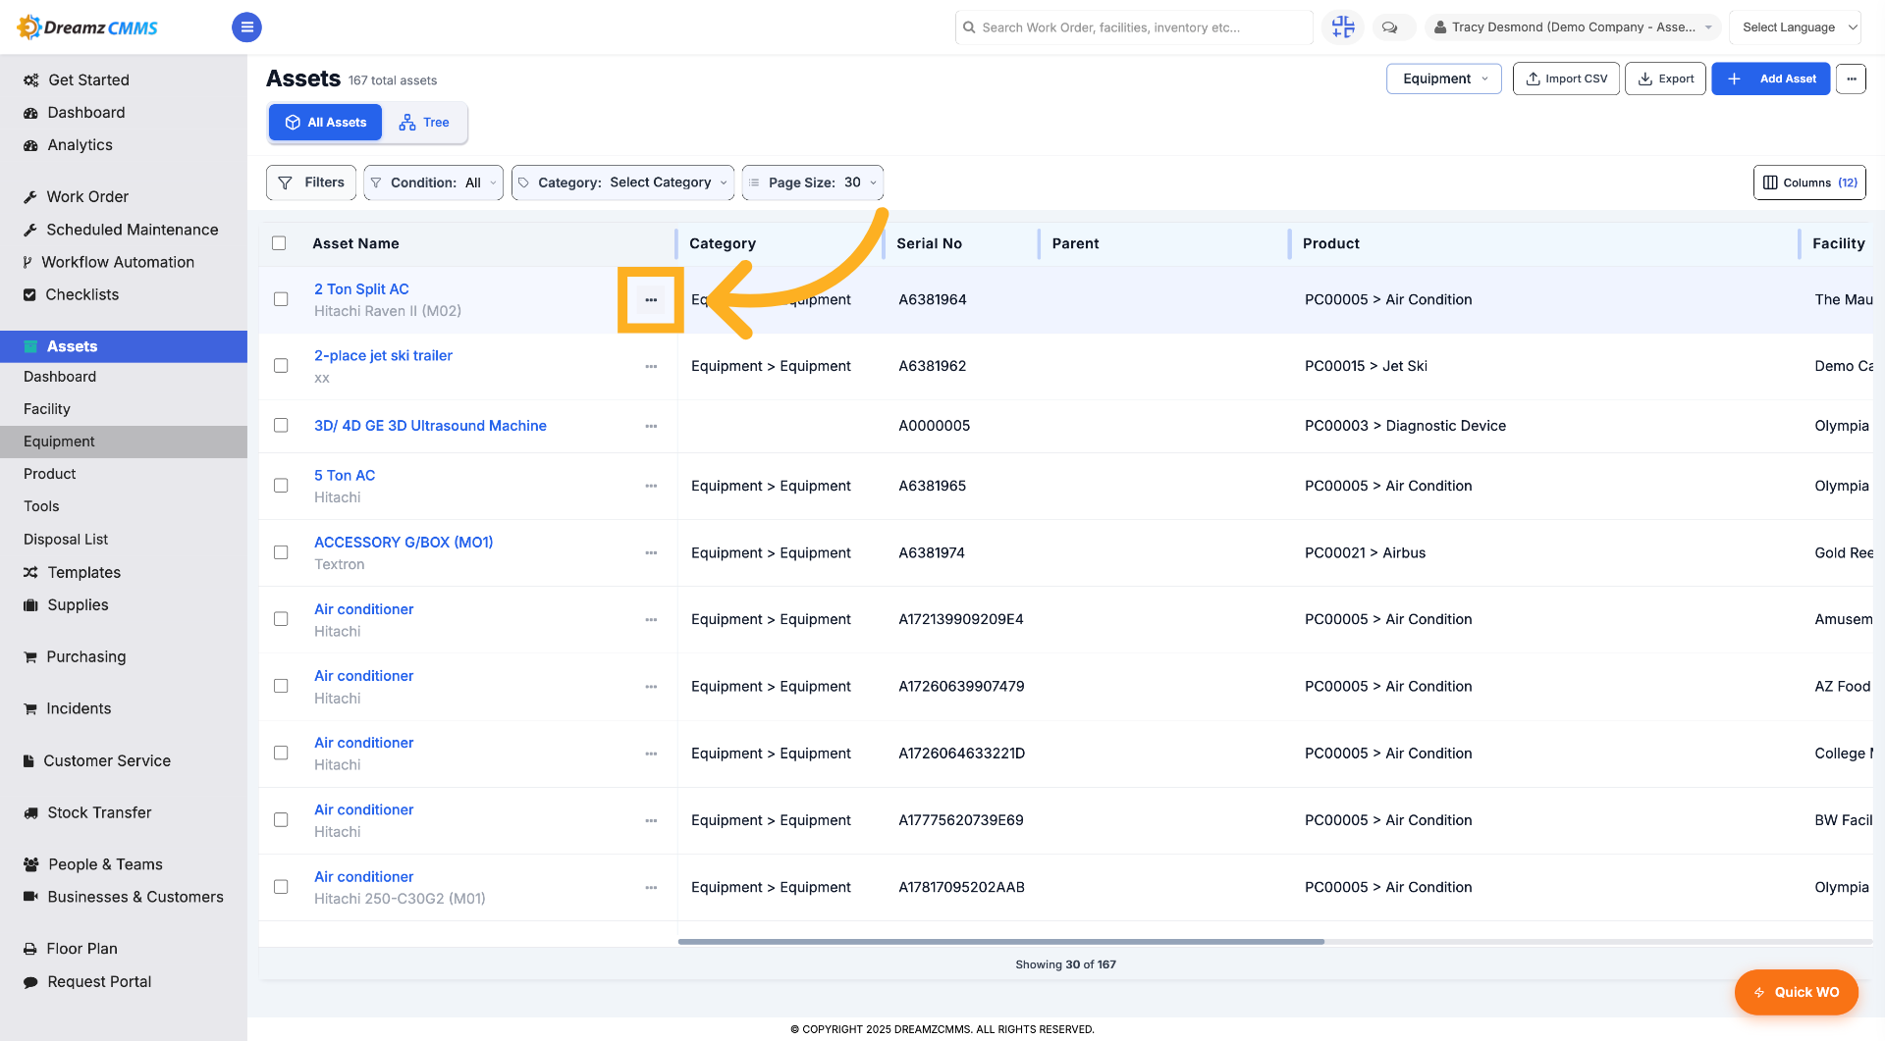Open Work Order section

tap(87, 196)
